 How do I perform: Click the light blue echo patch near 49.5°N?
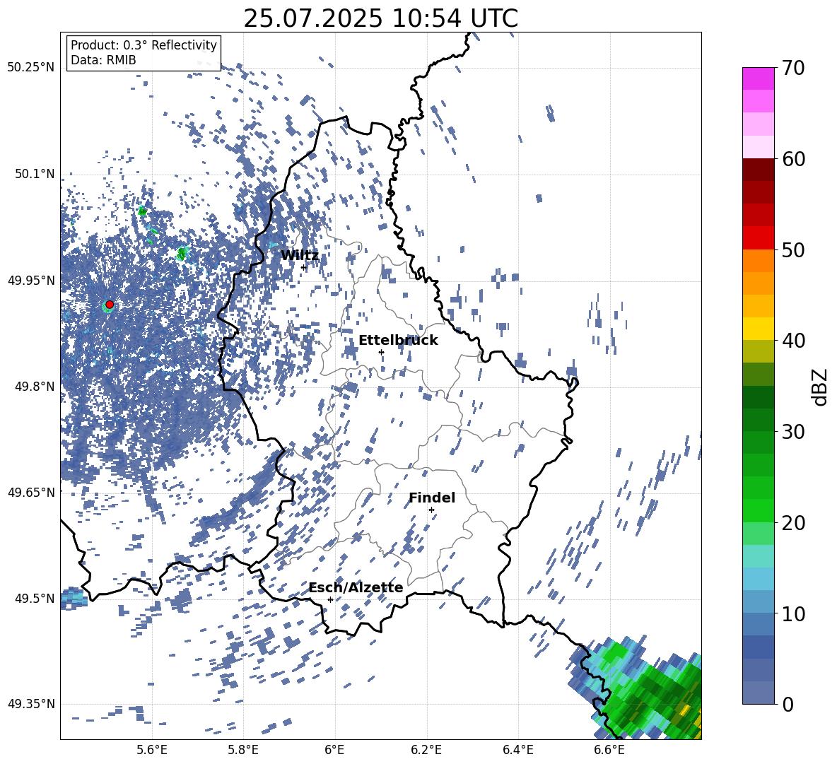pyautogui.click(x=73, y=598)
